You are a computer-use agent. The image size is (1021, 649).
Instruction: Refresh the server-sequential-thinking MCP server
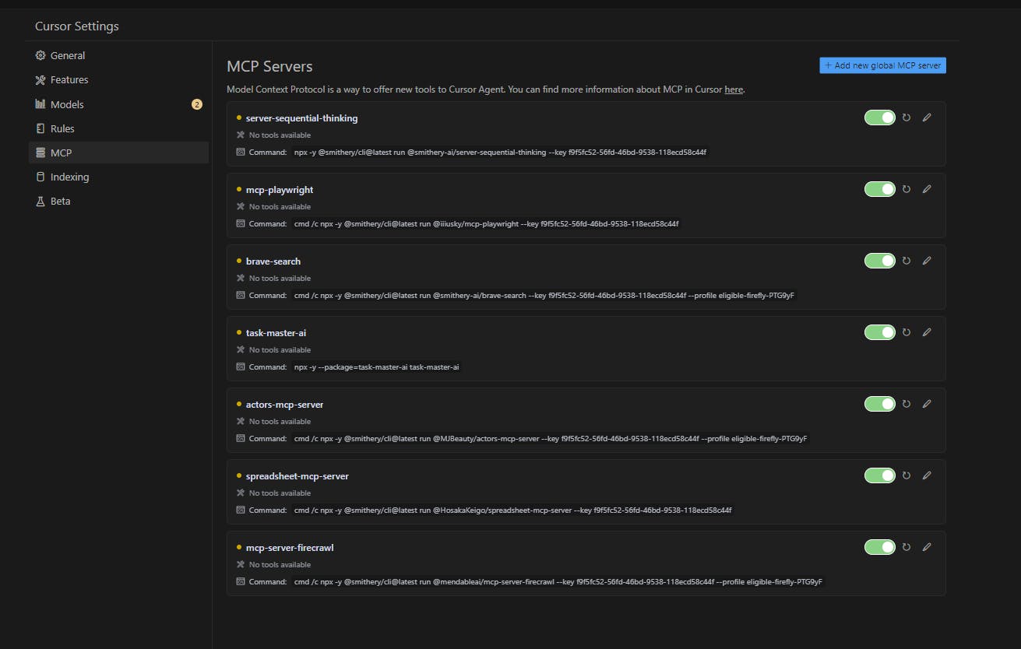tap(907, 118)
